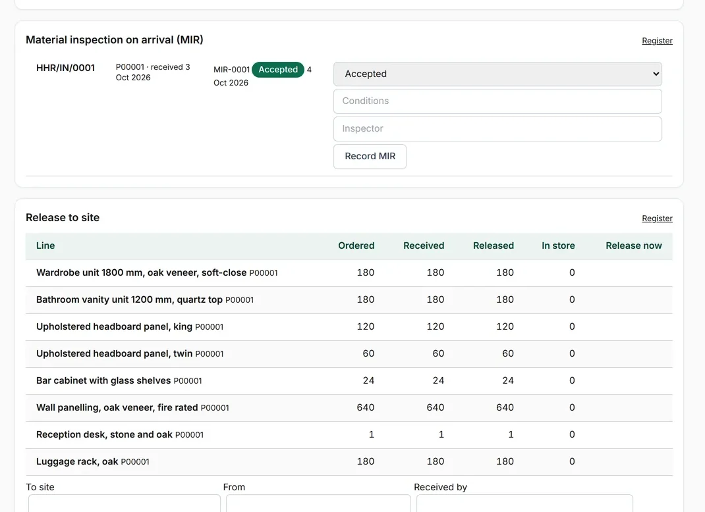
Task: Select the Luggage rack, oak row
Action: pos(349,462)
